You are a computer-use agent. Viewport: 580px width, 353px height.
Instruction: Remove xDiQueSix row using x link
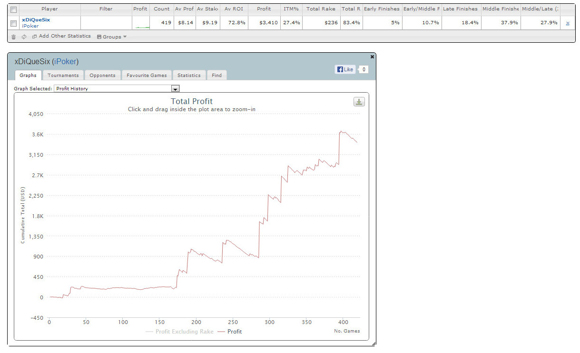(x=567, y=23)
